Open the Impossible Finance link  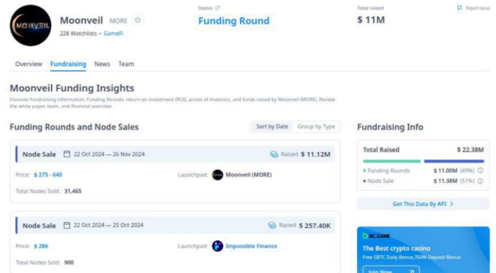point(251,246)
